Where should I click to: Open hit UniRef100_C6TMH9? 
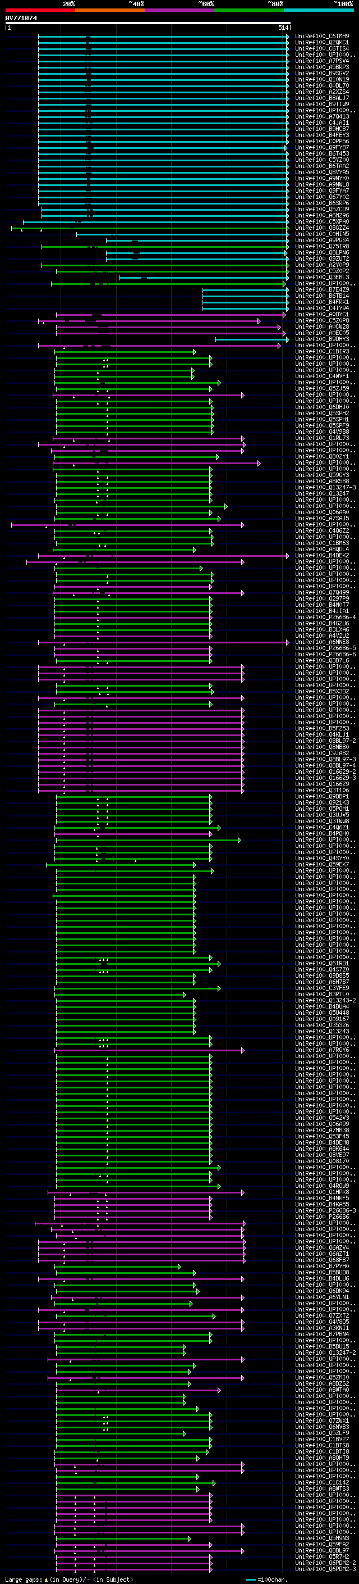tap(322, 37)
